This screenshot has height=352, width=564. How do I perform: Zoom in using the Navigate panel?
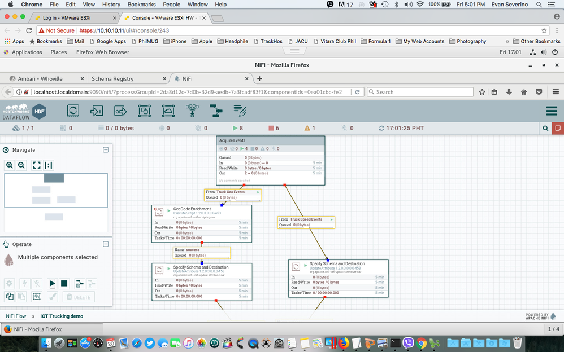(10, 165)
